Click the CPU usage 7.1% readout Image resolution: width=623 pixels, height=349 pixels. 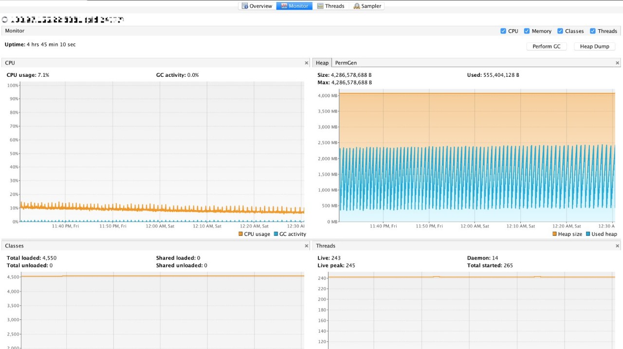(43, 75)
